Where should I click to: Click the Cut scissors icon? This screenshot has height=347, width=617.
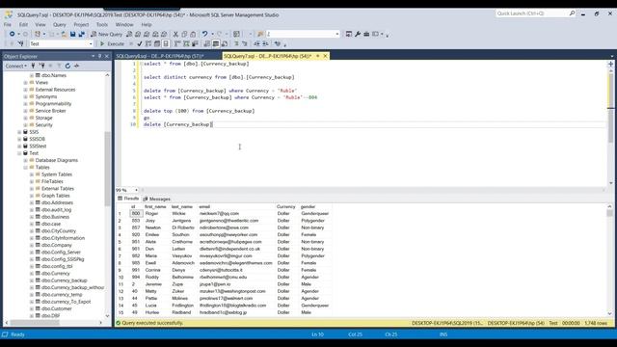click(175, 35)
